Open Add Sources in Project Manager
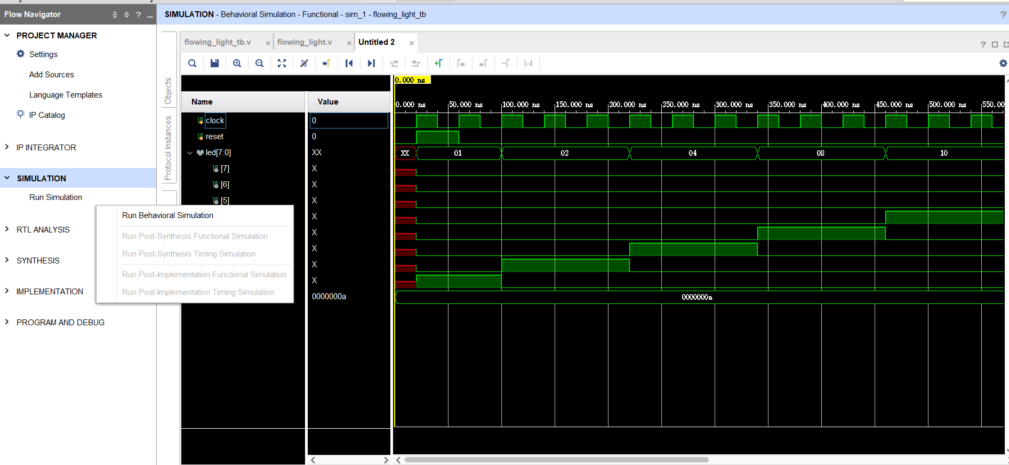The height and width of the screenshot is (465, 1009). [x=51, y=75]
